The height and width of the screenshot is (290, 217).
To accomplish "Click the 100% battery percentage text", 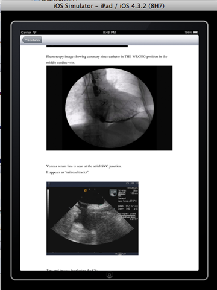I will click(x=189, y=32).
